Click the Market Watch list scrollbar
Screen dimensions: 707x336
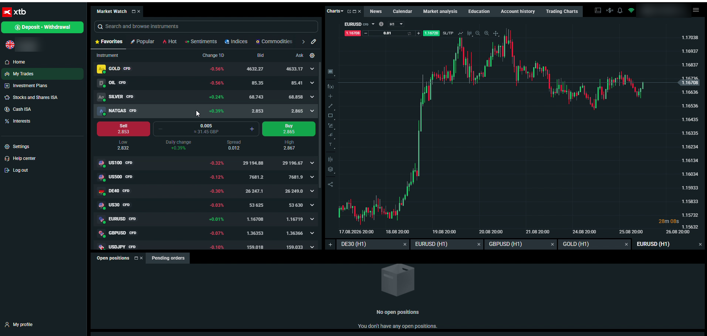pyautogui.click(x=319, y=126)
